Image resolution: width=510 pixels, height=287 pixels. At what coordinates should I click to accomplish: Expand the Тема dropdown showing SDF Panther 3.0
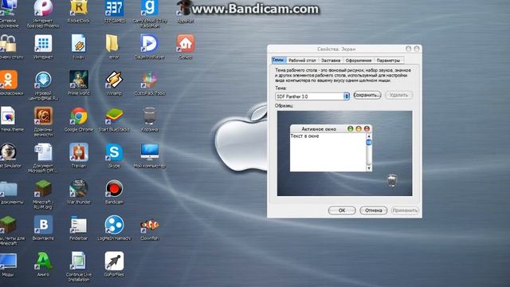(347, 96)
